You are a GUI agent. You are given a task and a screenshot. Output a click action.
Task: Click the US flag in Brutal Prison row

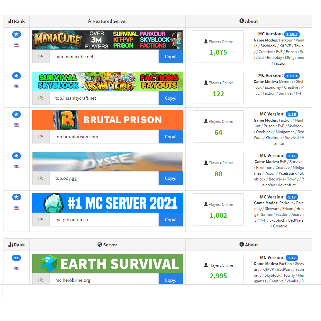pos(16,125)
